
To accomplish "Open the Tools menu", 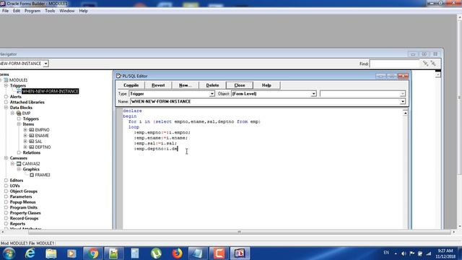I will pyautogui.click(x=50, y=11).
